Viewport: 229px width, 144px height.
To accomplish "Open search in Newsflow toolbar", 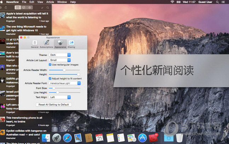I will (48, 7).
